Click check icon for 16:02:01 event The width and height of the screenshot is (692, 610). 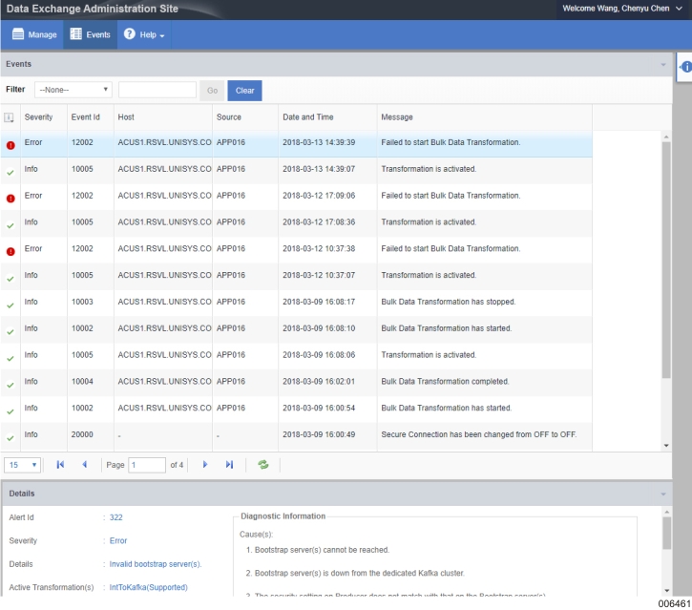pyautogui.click(x=10, y=385)
